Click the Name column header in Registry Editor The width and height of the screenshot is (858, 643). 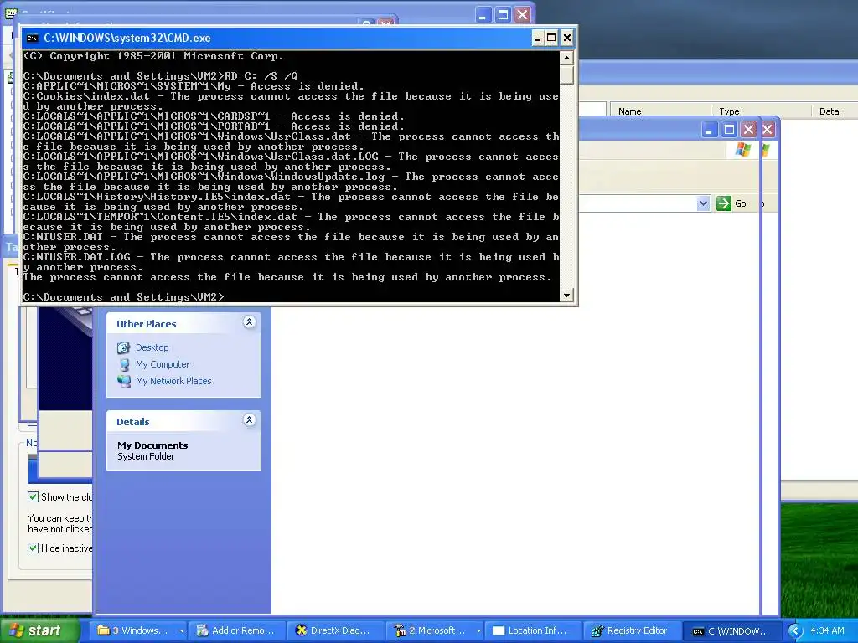point(660,111)
